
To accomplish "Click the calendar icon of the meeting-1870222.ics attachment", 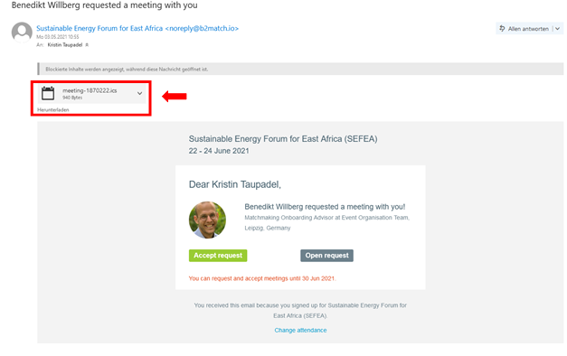I will (x=48, y=93).
